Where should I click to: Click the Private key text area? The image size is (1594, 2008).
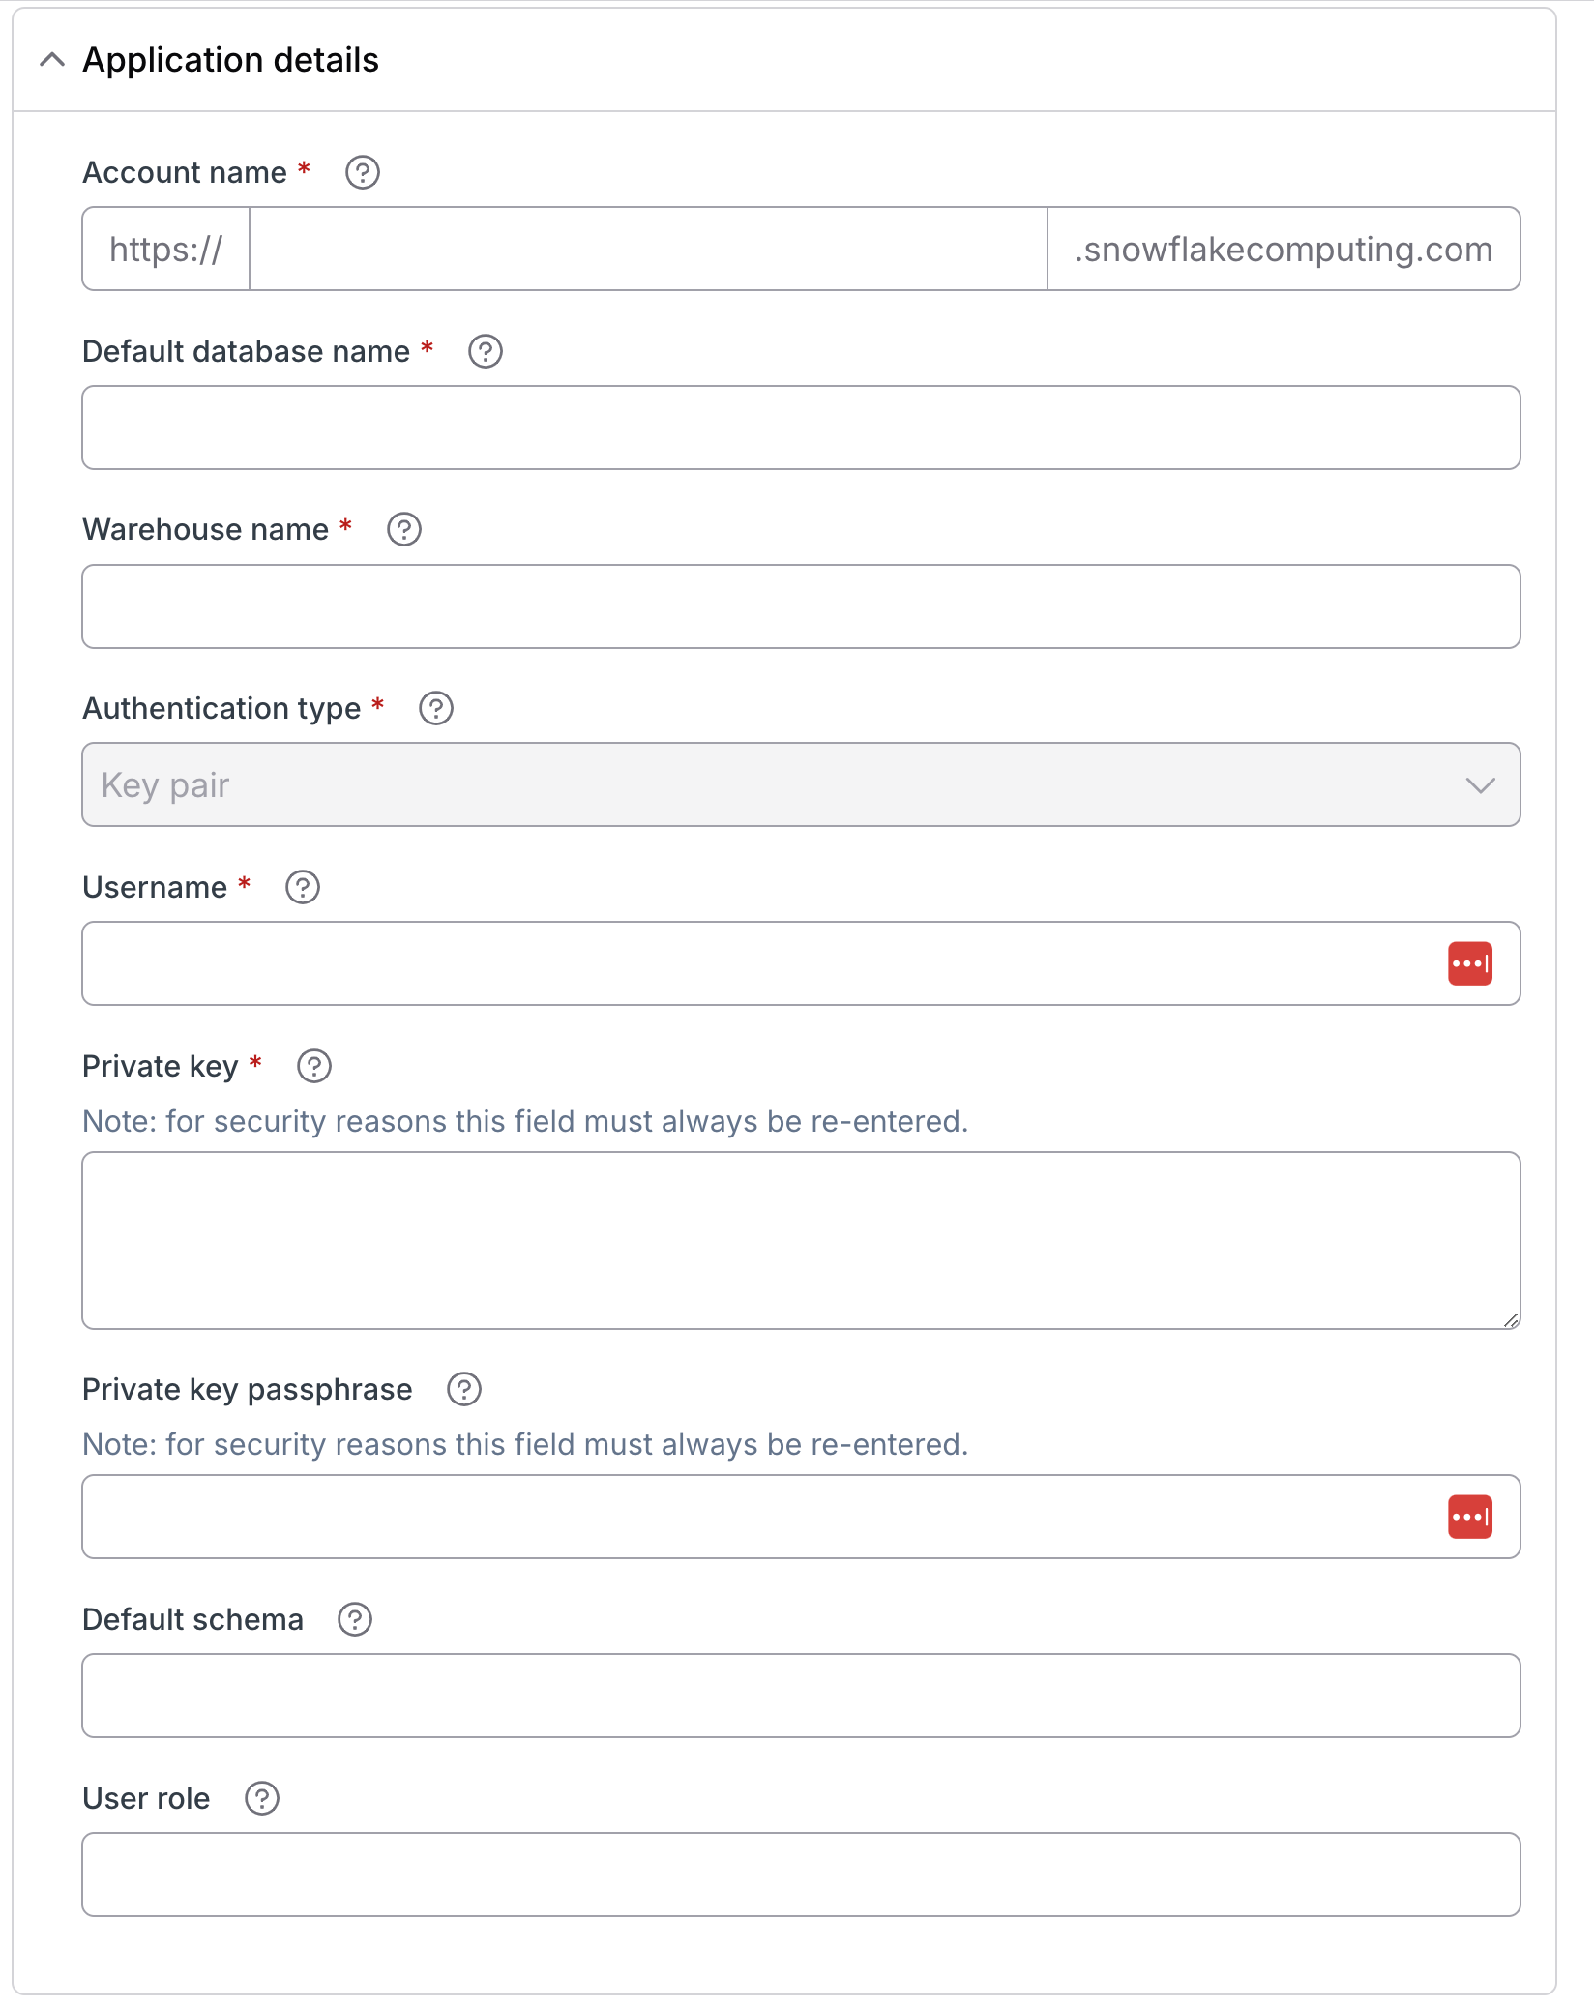801,1241
